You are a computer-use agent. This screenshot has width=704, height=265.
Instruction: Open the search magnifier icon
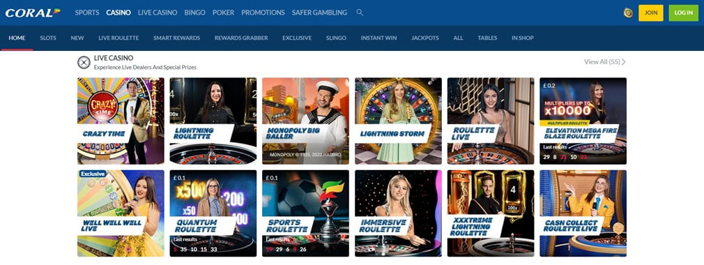360,13
